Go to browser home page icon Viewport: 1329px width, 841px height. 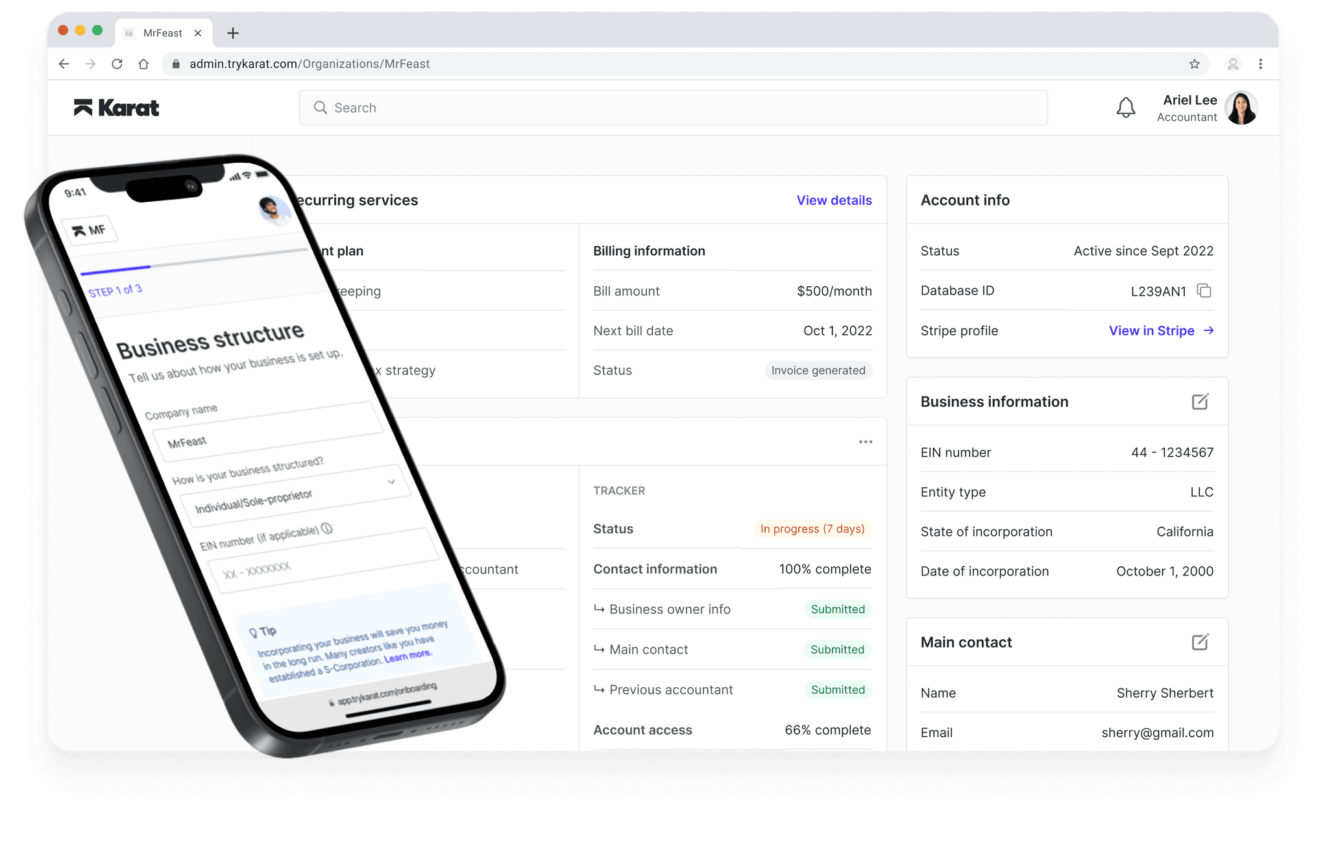coord(143,64)
